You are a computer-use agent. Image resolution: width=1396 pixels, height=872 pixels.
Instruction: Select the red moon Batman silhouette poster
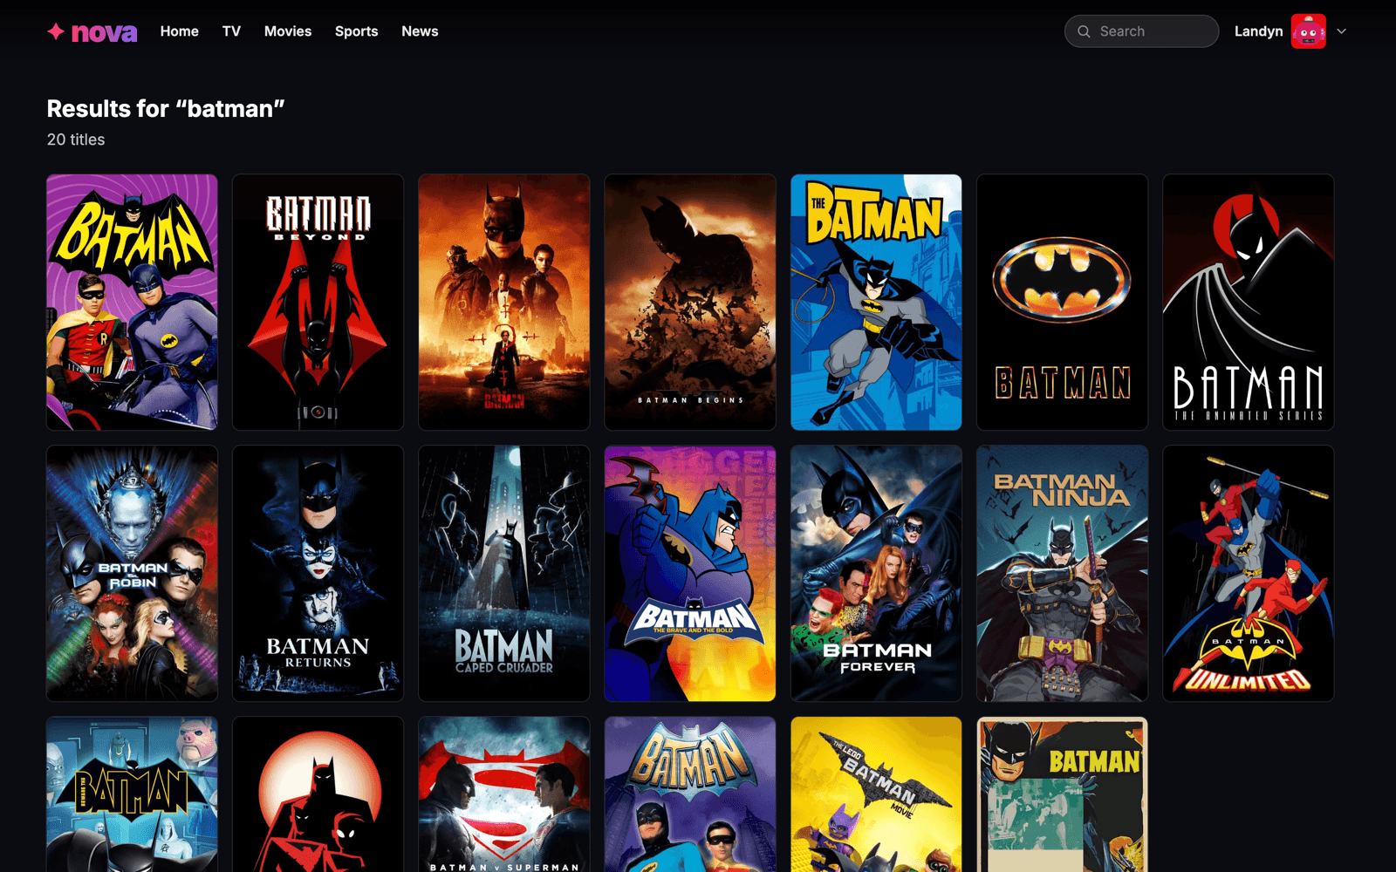[x=318, y=794]
